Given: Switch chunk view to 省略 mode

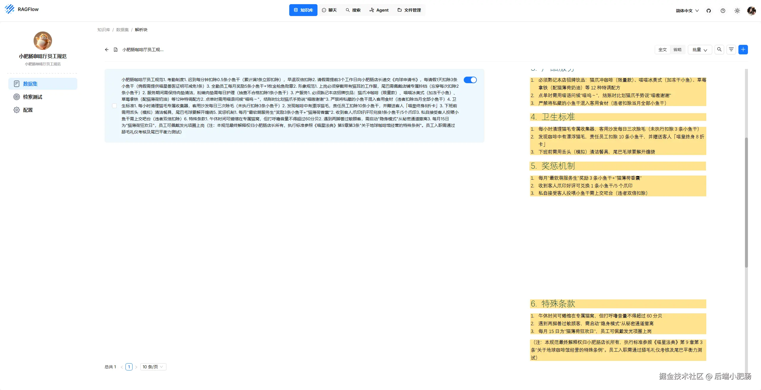Looking at the screenshot, I should [x=677, y=50].
